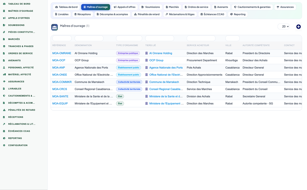
Task: Click the Service acheteur filter input field
Action: tap(201, 38)
